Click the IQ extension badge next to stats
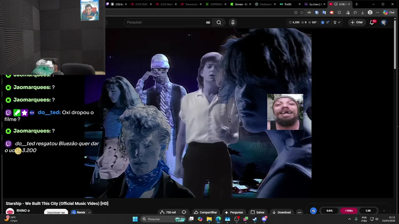 (x=323, y=22)
